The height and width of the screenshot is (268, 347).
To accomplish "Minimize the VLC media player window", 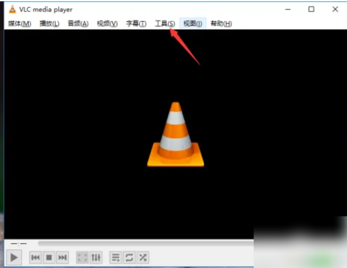I will click(x=288, y=10).
